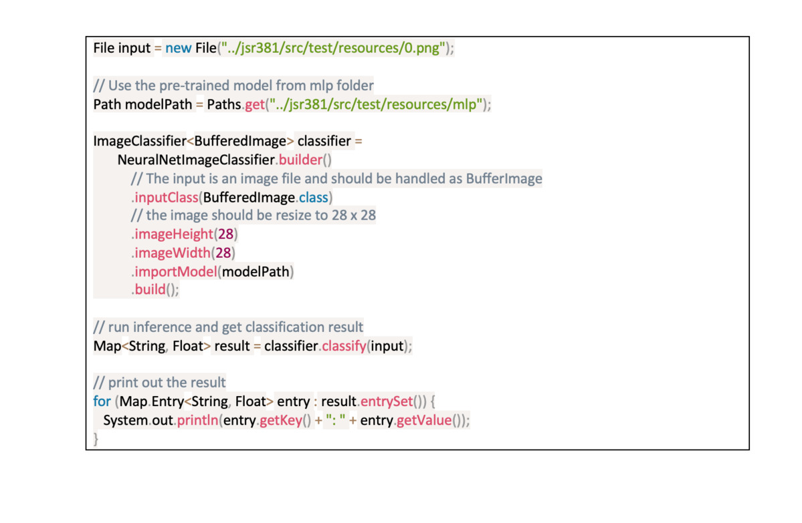Select the "new" keyword in blue
The width and height of the screenshot is (802, 523).
[179, 47]
